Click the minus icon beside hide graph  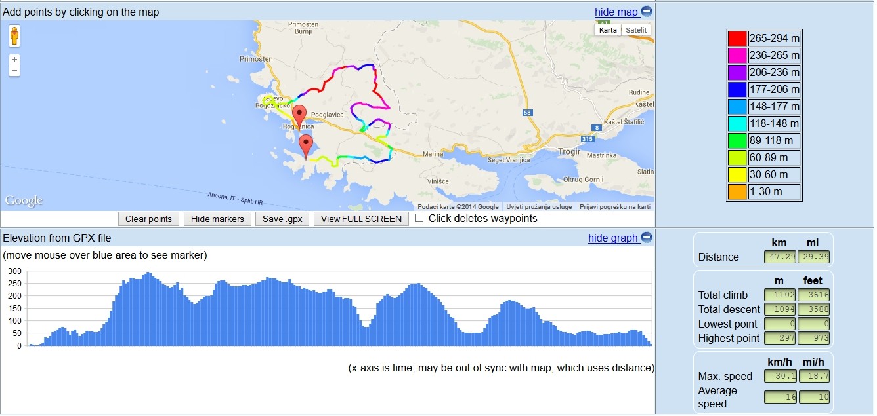click(647, 238)
